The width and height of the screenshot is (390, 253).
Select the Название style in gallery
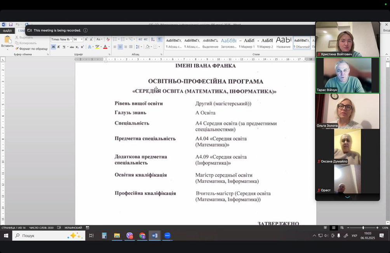click(283, 42)
